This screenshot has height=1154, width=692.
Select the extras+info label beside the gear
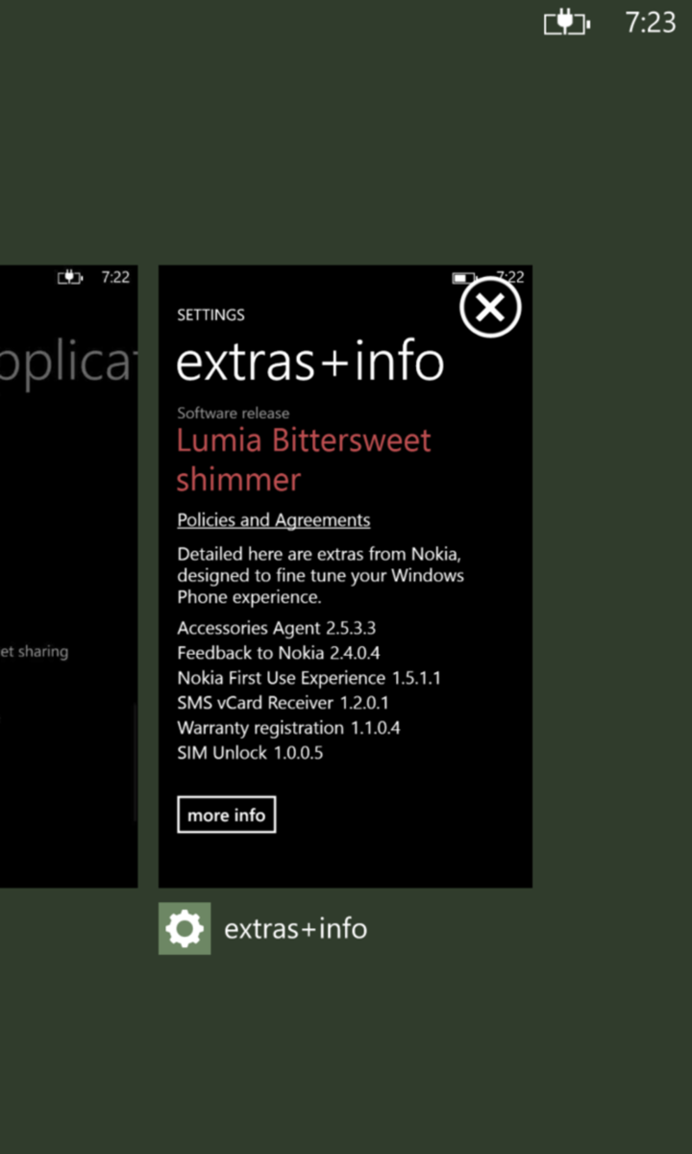coord(295,929)
